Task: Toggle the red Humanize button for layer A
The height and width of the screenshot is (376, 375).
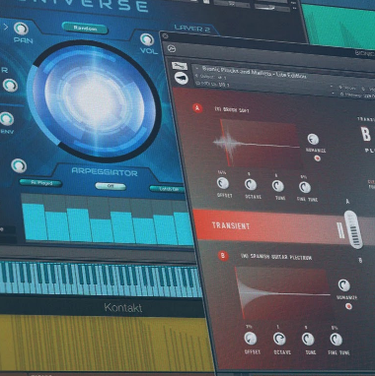Action: coord(318,158)
